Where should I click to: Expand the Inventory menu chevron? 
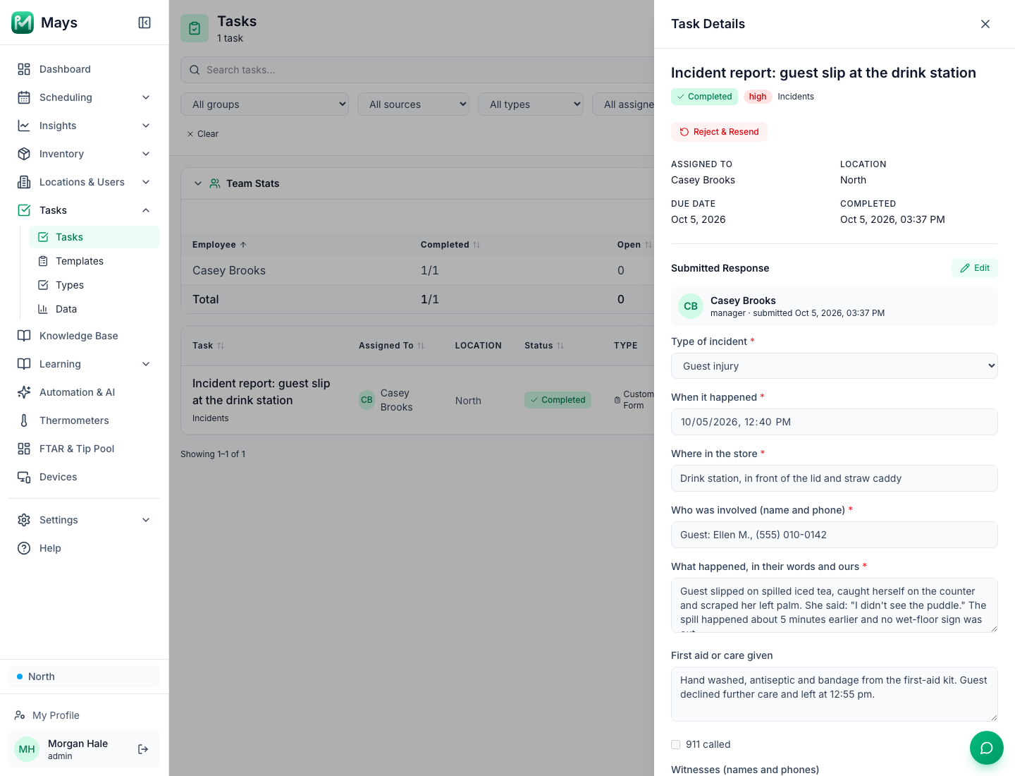pyautogui.click(x=146, y=154)
